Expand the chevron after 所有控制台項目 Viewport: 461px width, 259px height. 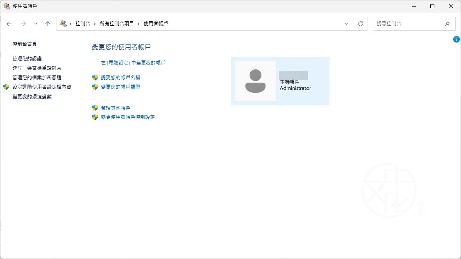138,24
